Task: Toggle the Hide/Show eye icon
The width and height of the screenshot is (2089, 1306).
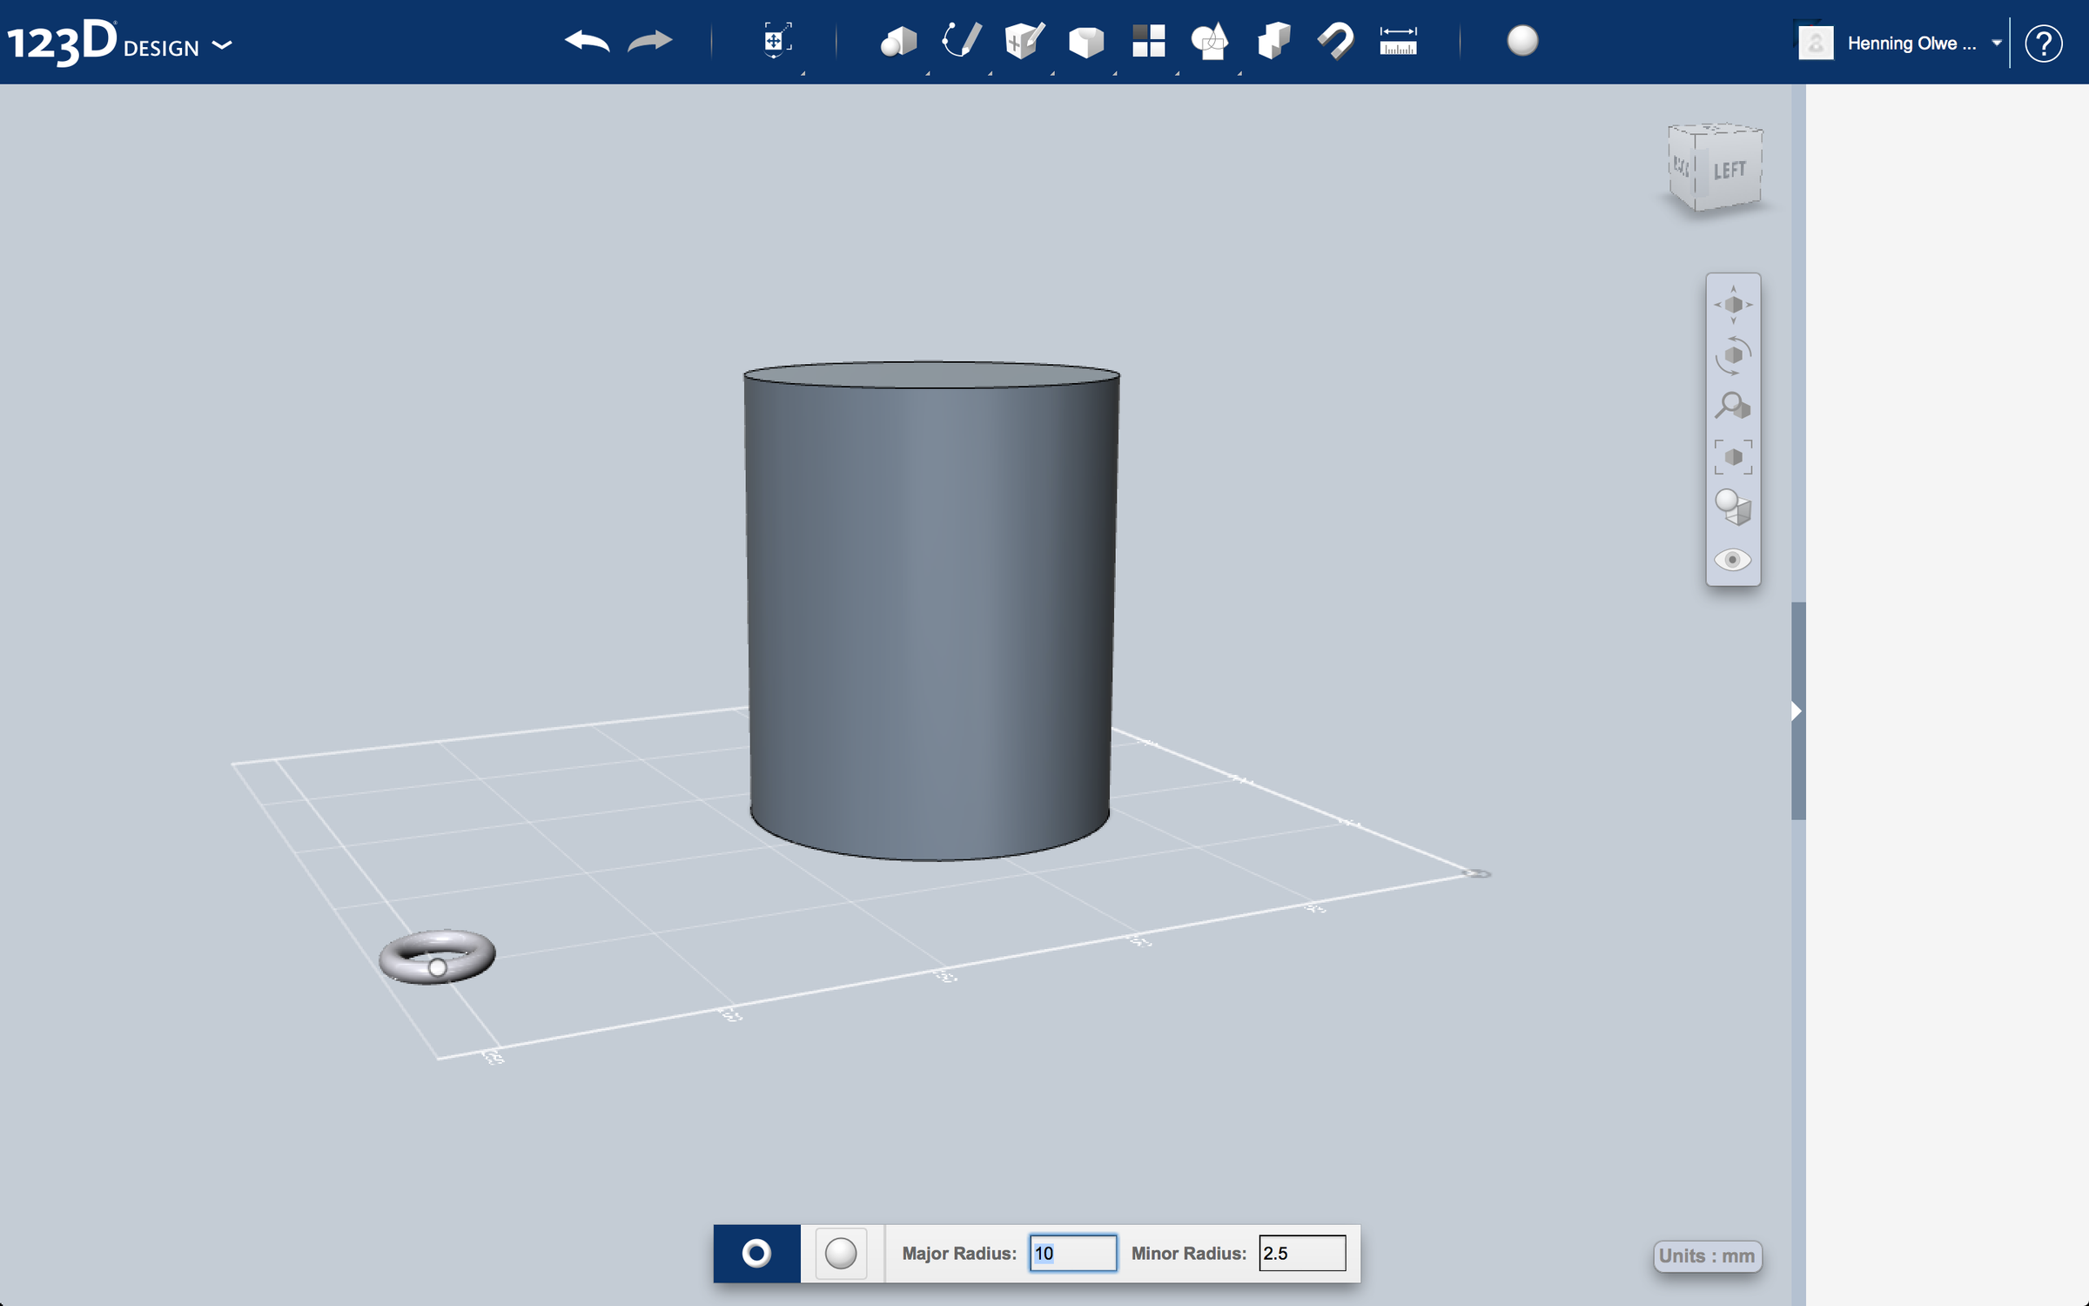Action: tap(1733, 560)
